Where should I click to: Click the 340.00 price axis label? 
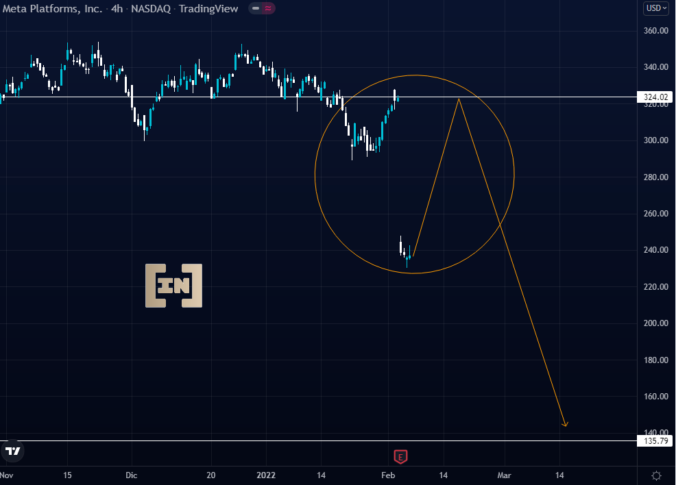[x=655, y=66]
